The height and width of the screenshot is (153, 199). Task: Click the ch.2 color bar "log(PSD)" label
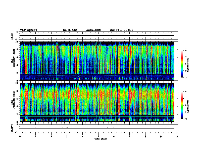188,106
